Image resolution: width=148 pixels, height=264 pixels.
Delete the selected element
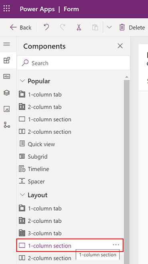[x=132, y=28]
